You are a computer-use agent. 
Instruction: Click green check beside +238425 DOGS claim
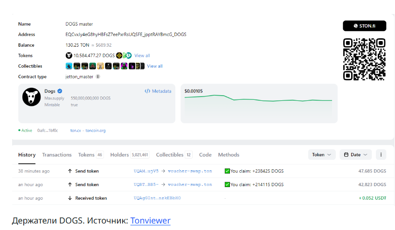[227, 171]
